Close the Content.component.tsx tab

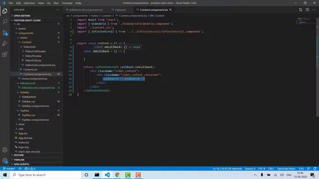point(170,10)
